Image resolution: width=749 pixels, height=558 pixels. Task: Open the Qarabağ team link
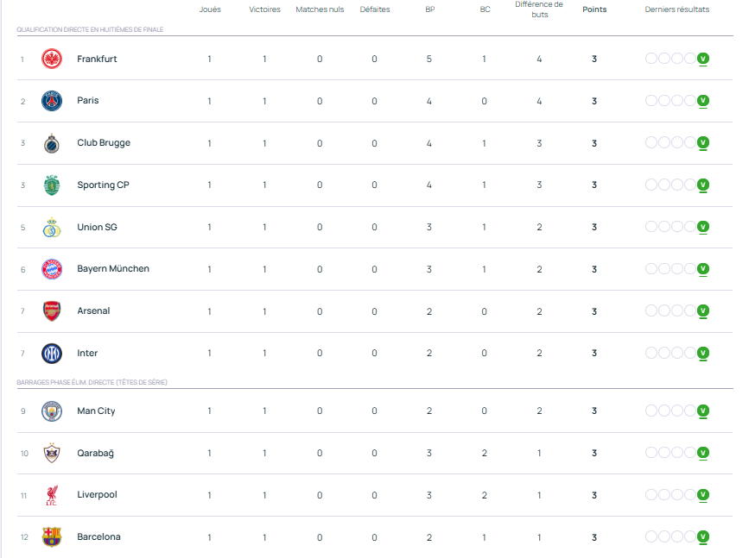(x=95, y=453)
